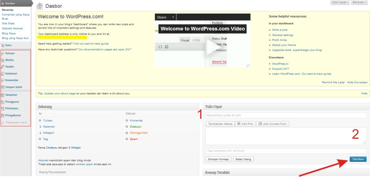Open the Tautan menu item
Screen dimensions: 371x177
10,67
